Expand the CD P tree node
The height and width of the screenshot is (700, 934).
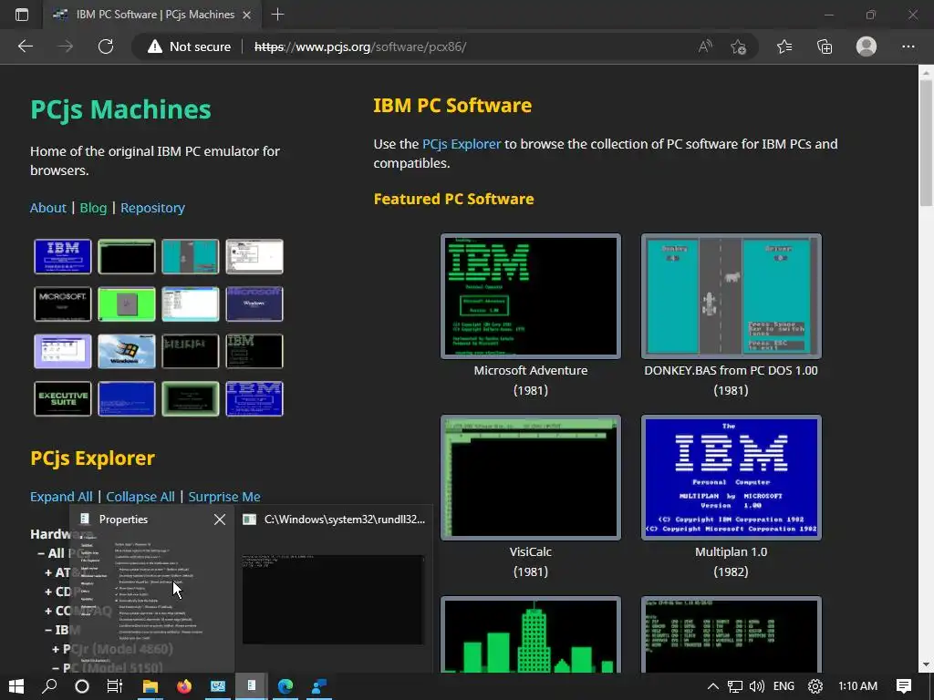pos(48,592)
